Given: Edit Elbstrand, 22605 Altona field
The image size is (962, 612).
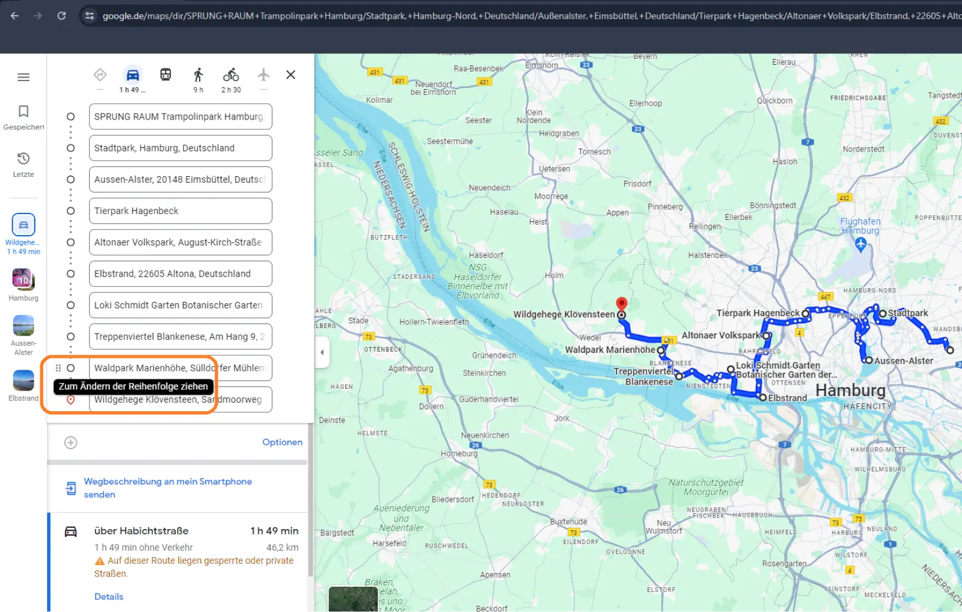Looking at the screenshot, I should 180,274.
